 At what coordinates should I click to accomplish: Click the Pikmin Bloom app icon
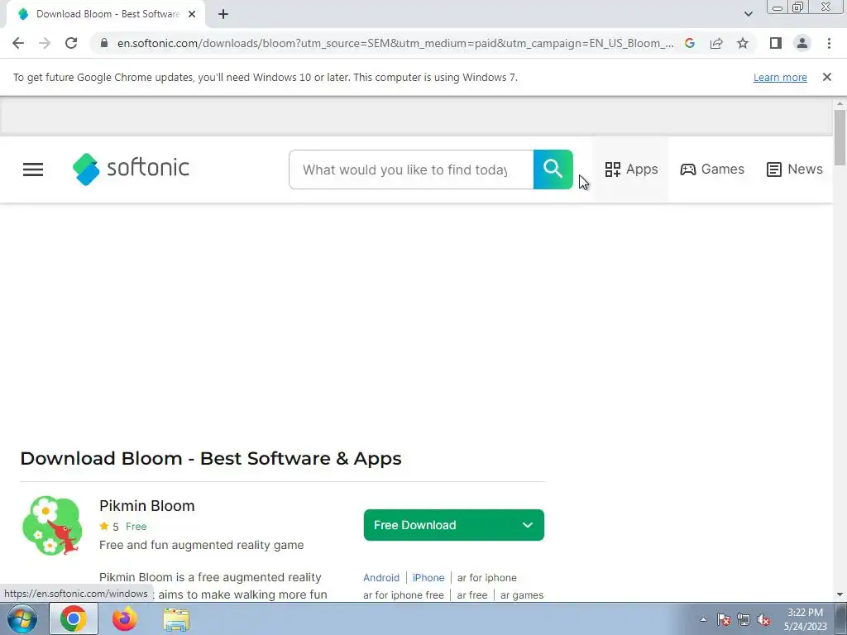pos(52,525)
